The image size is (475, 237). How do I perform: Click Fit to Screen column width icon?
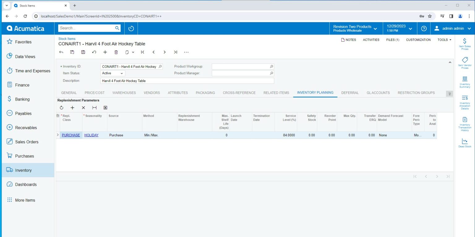pyautogui.click(x=94, y=108)
